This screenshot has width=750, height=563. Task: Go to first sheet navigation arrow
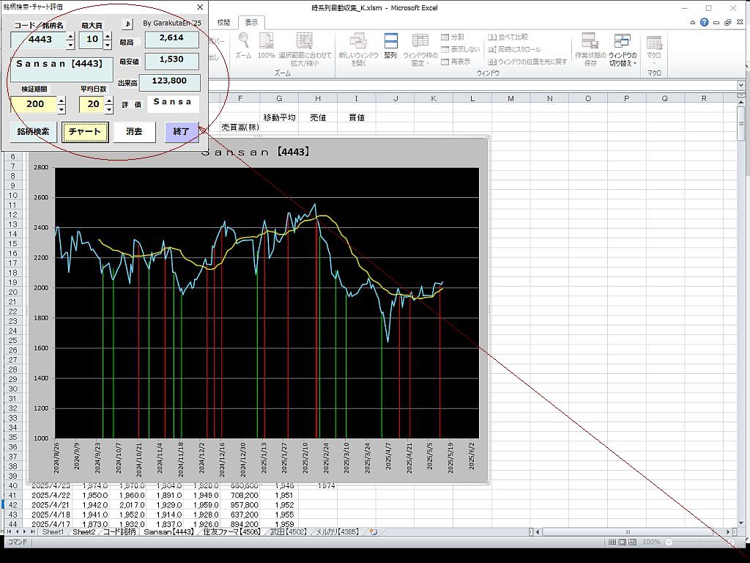pos(9,532)
